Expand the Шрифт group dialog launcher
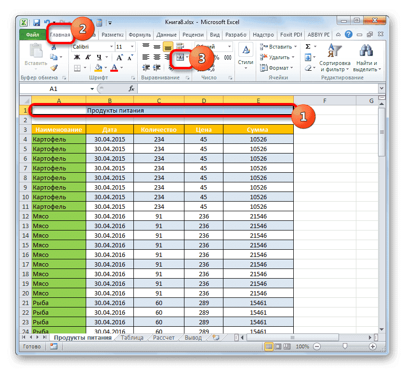The height and width of the screenshot is (371, 405). pos(133,77)
